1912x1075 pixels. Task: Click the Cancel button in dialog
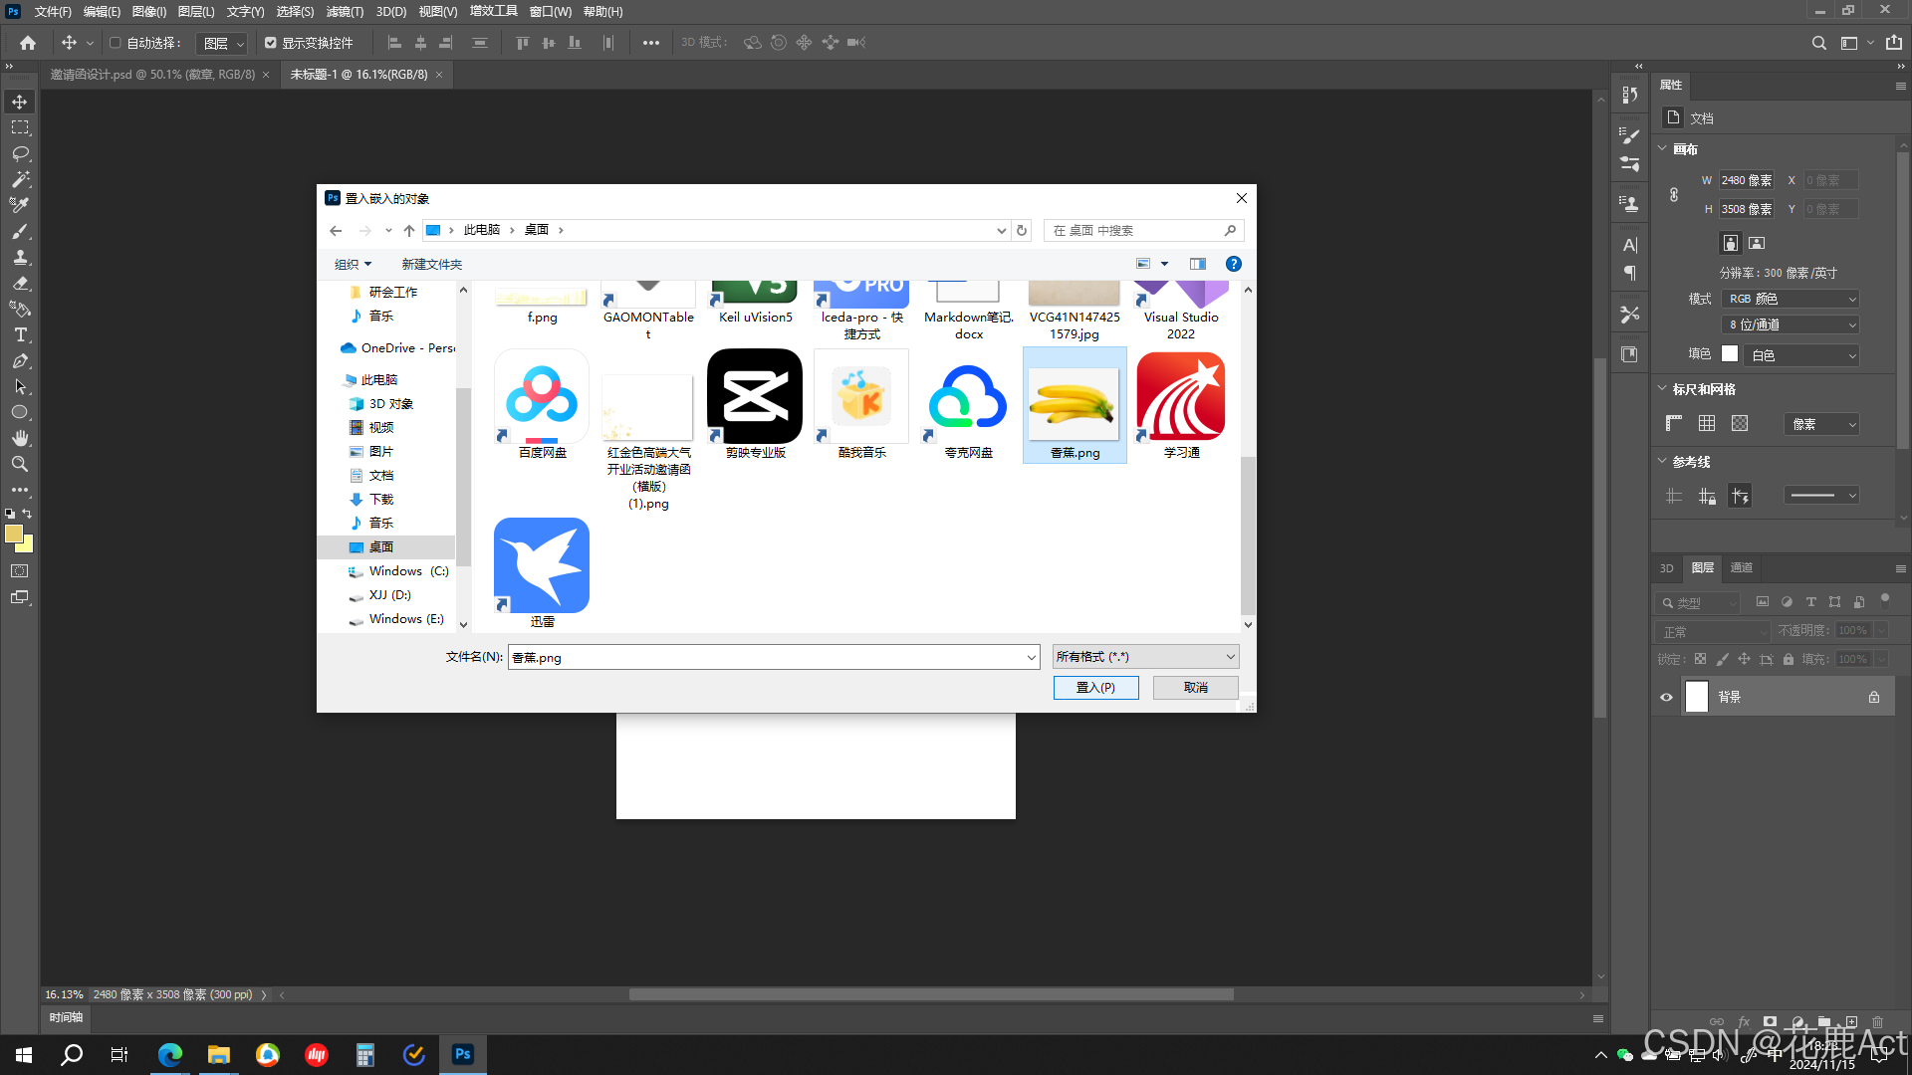click(x=1195, y=688)
